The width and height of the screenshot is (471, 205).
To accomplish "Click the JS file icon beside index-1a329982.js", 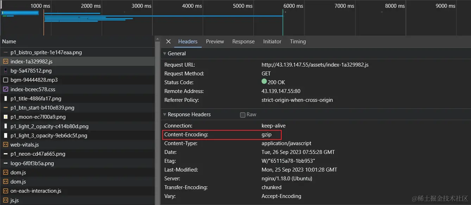I will coord(5,62).
